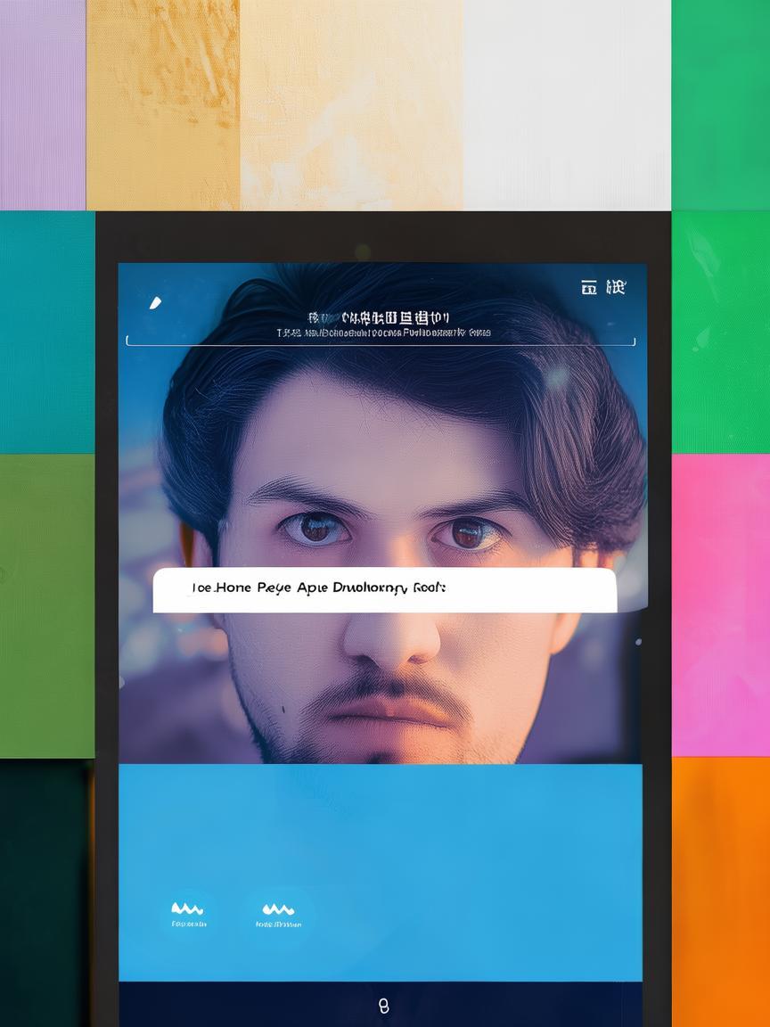Tap the white pencil icon in the photo header
The height and width of the screenshot is (1027, 770).
(x=155, y=303)
